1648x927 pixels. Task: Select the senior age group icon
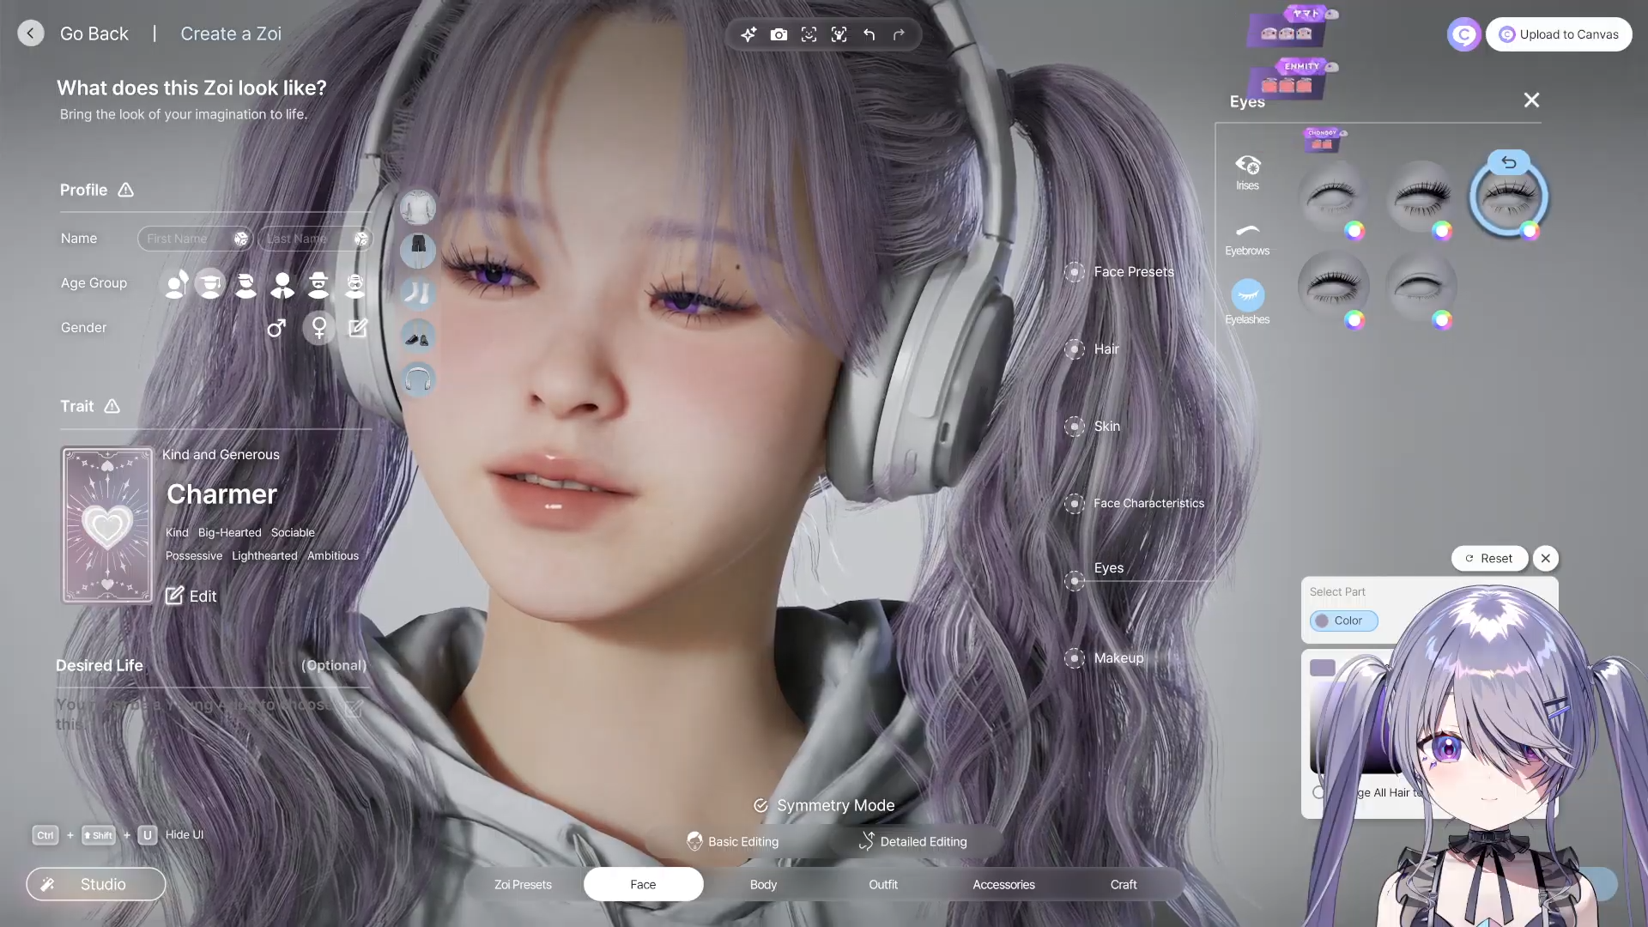[354, 284]
